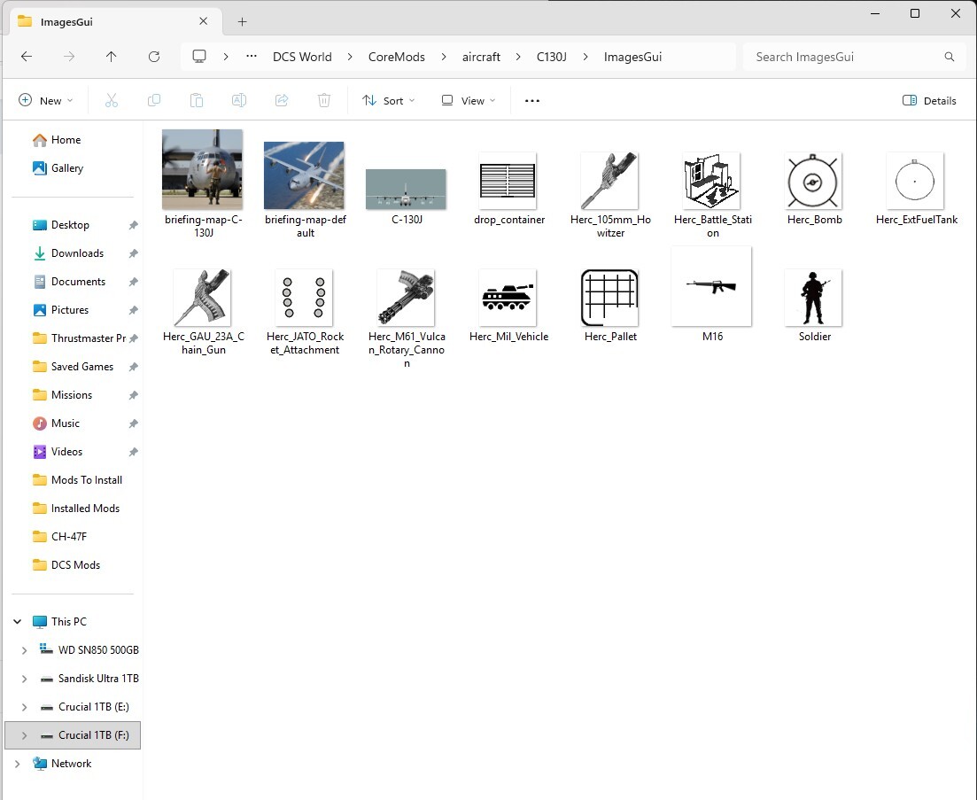Select the Herc_105mm_Howitzer icon file
977x800 pixels.
pos(610,195)
